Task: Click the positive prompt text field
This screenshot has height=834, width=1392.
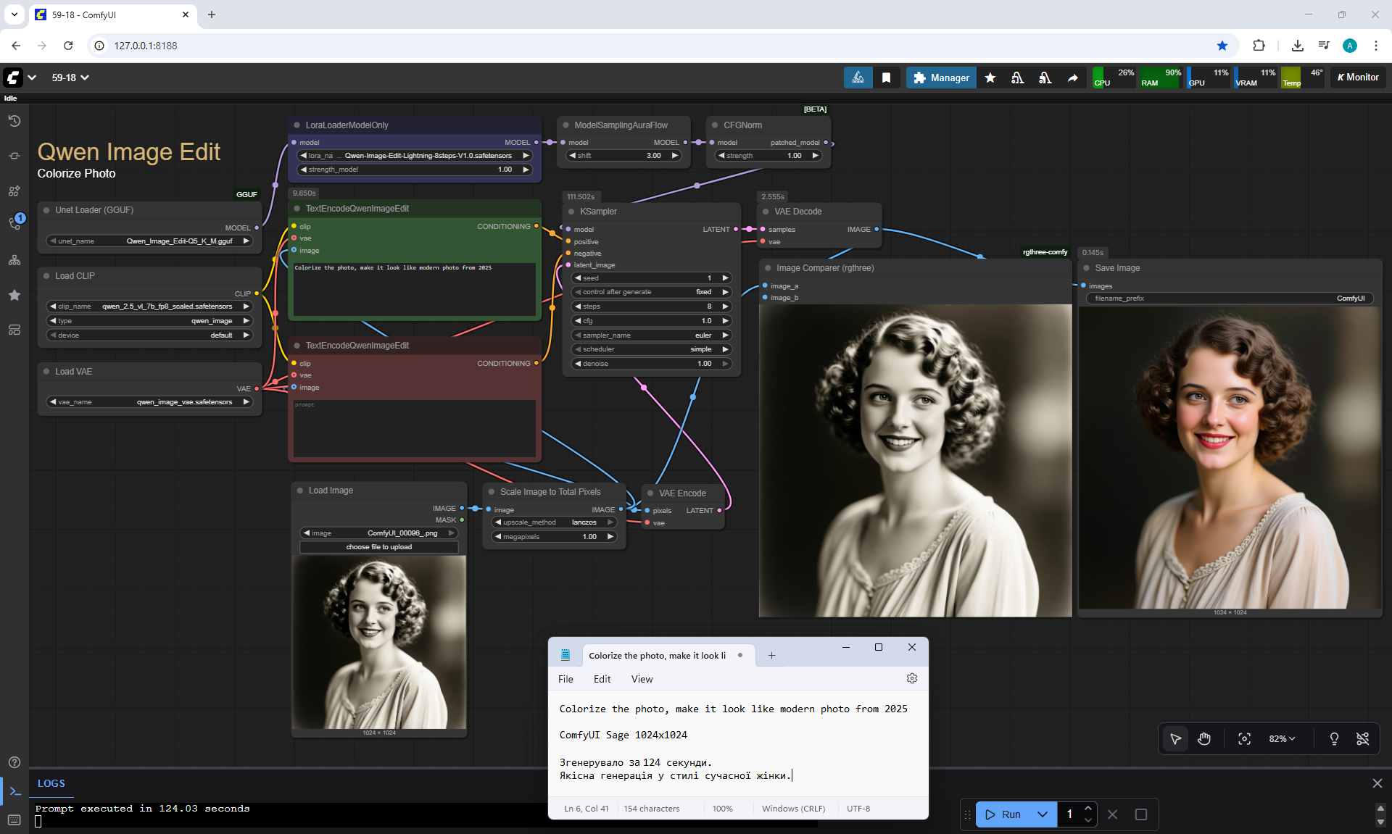Action: 414,288
